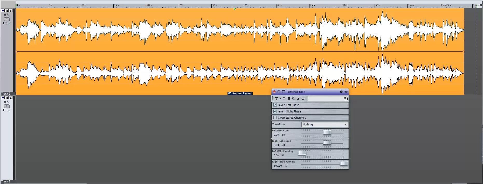Viewport: 483px width, 184px height.
Task: Open Stereo Tools help question mark icon
Action: pyautogui.click(x=279, y=92)
